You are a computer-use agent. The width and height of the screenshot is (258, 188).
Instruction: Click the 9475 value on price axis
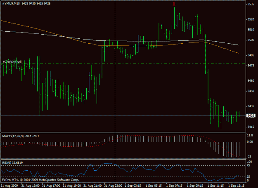[251, 66]
